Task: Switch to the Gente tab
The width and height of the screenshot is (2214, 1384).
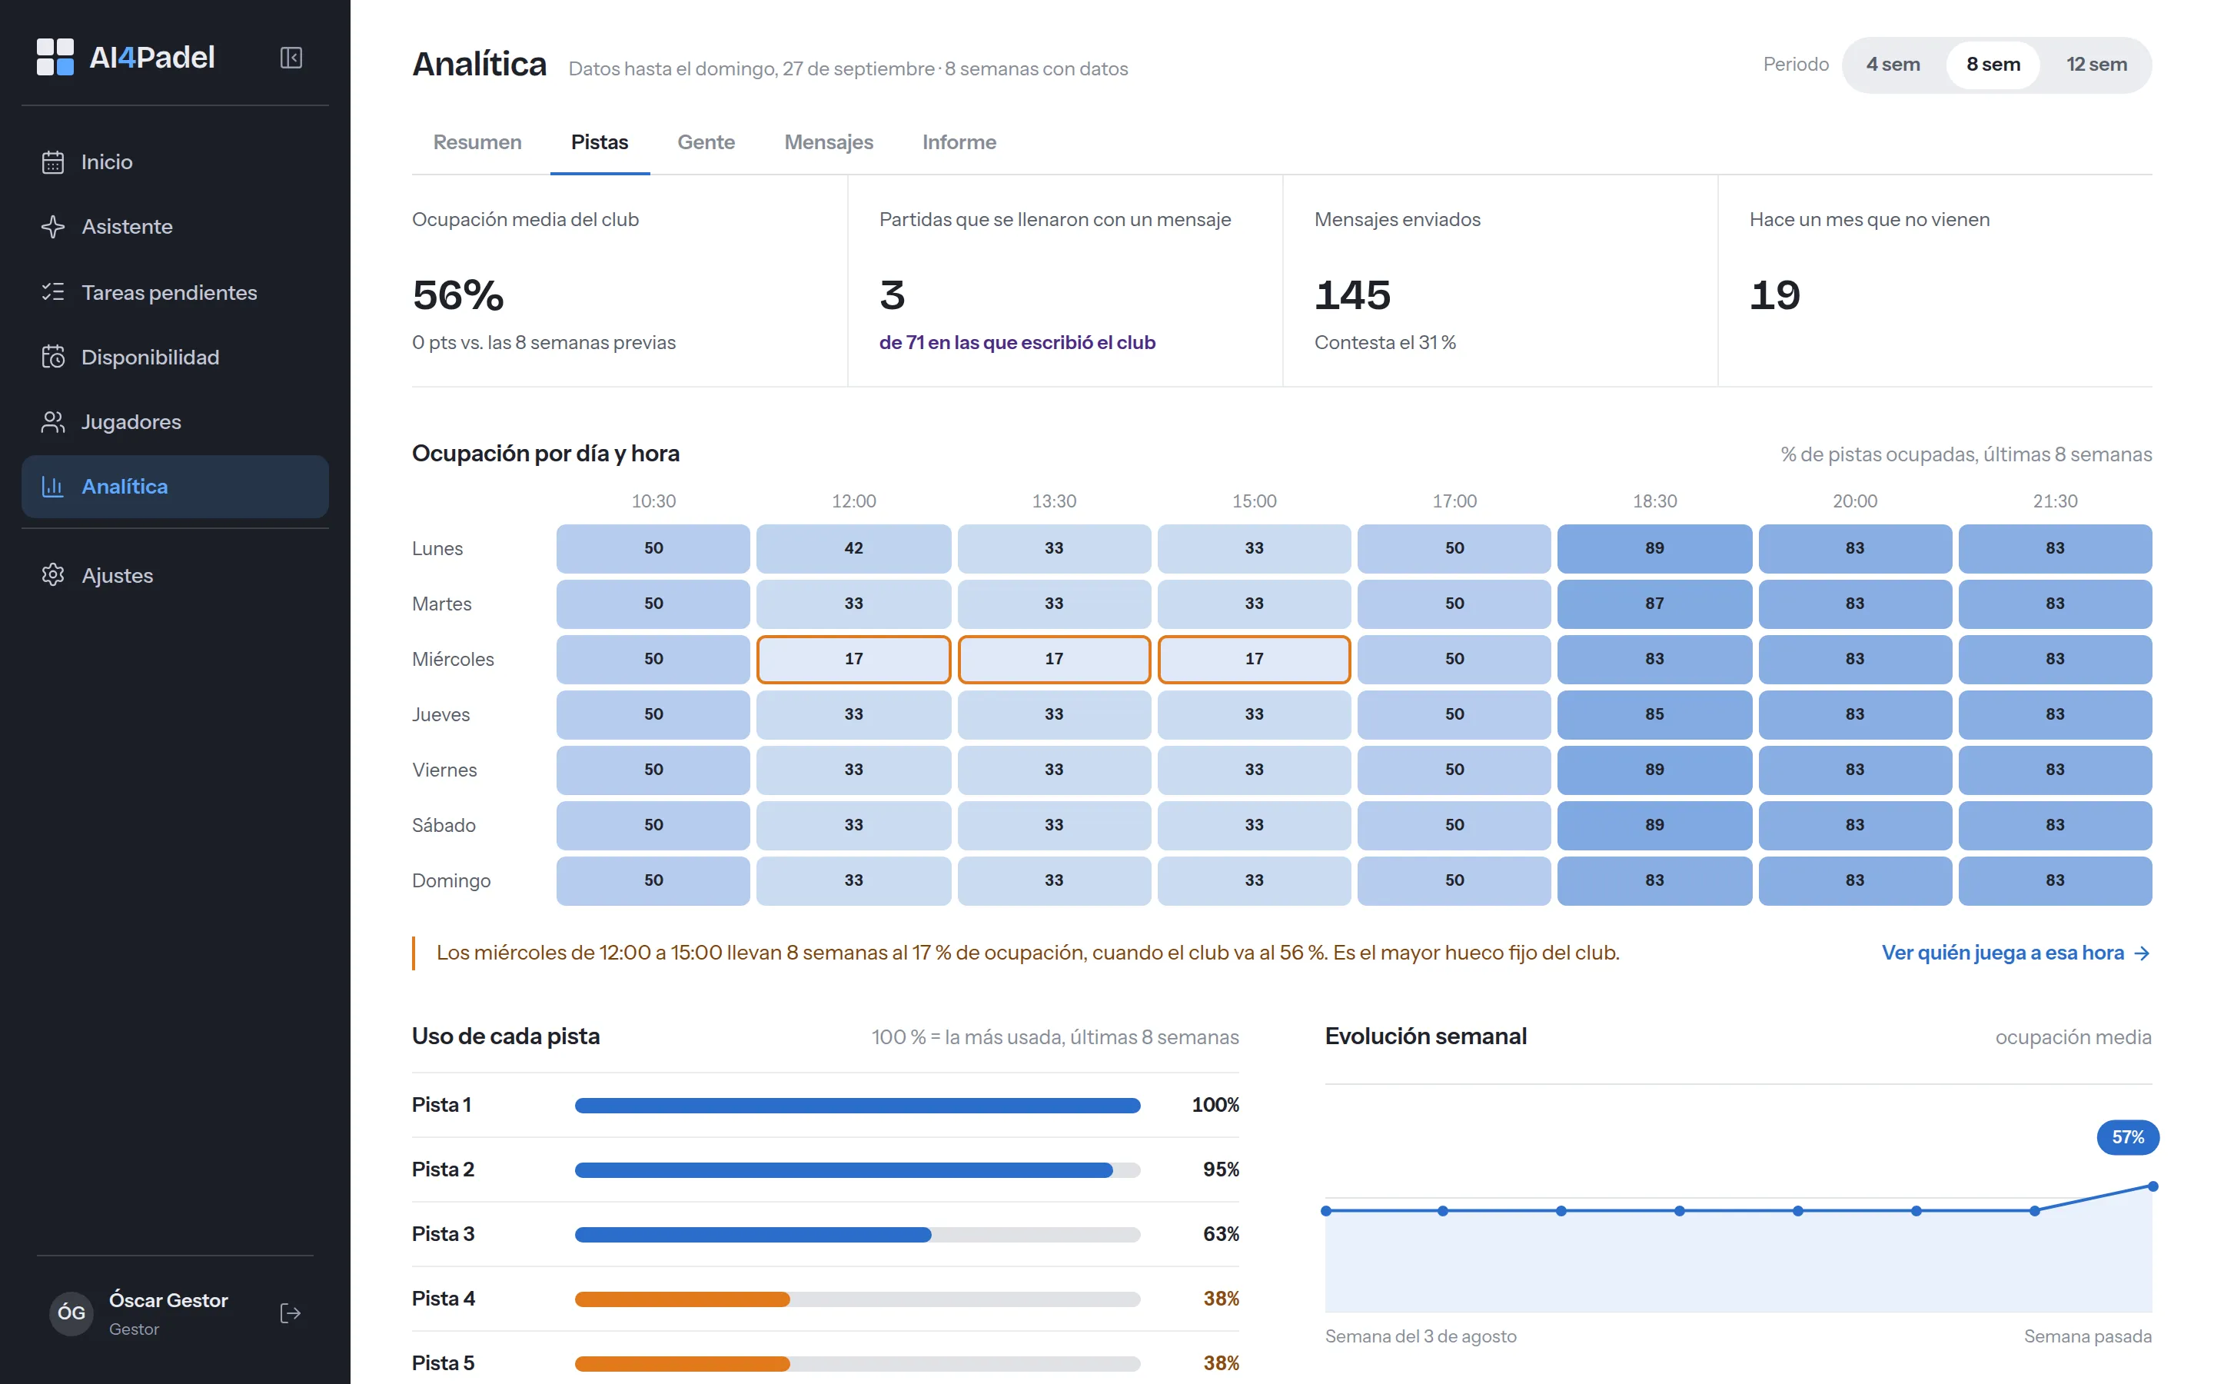Action: [x=706, y=143]
